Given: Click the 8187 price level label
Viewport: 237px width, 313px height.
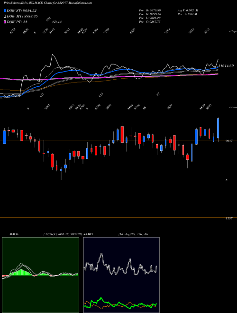Looking at the screenshot, I should tap(229, 219).
